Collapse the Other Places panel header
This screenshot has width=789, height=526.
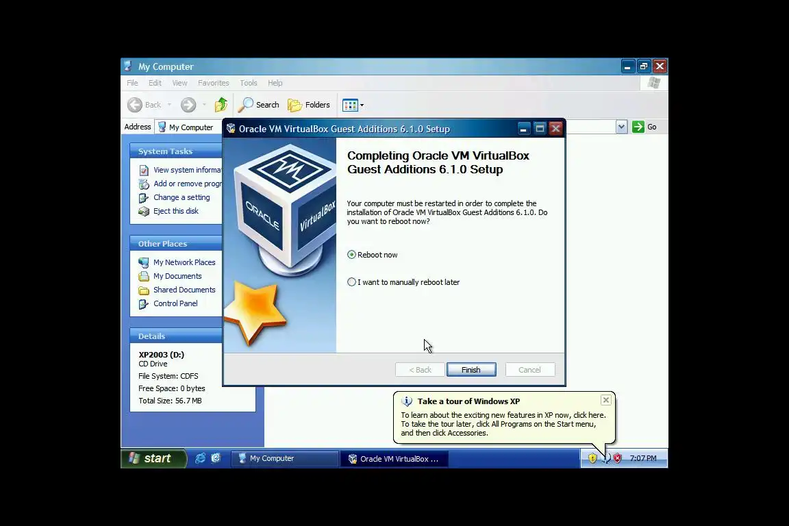(176, 244)
